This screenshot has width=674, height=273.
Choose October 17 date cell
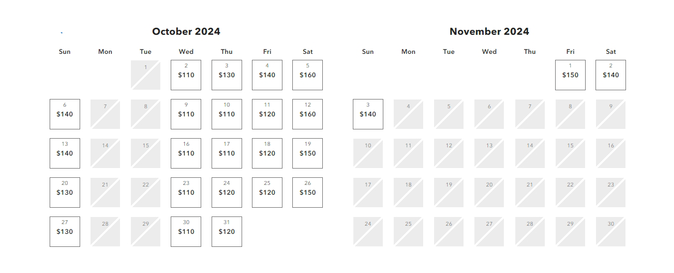(x=226, y=153)
